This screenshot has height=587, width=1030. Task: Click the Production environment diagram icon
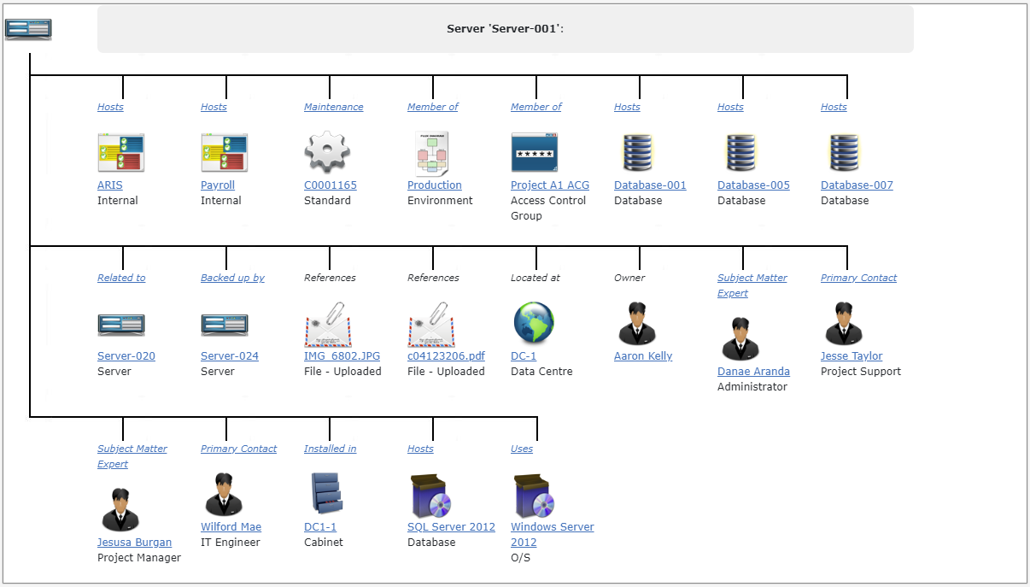coord(431,153)
